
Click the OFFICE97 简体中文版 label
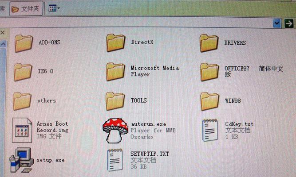254,71
